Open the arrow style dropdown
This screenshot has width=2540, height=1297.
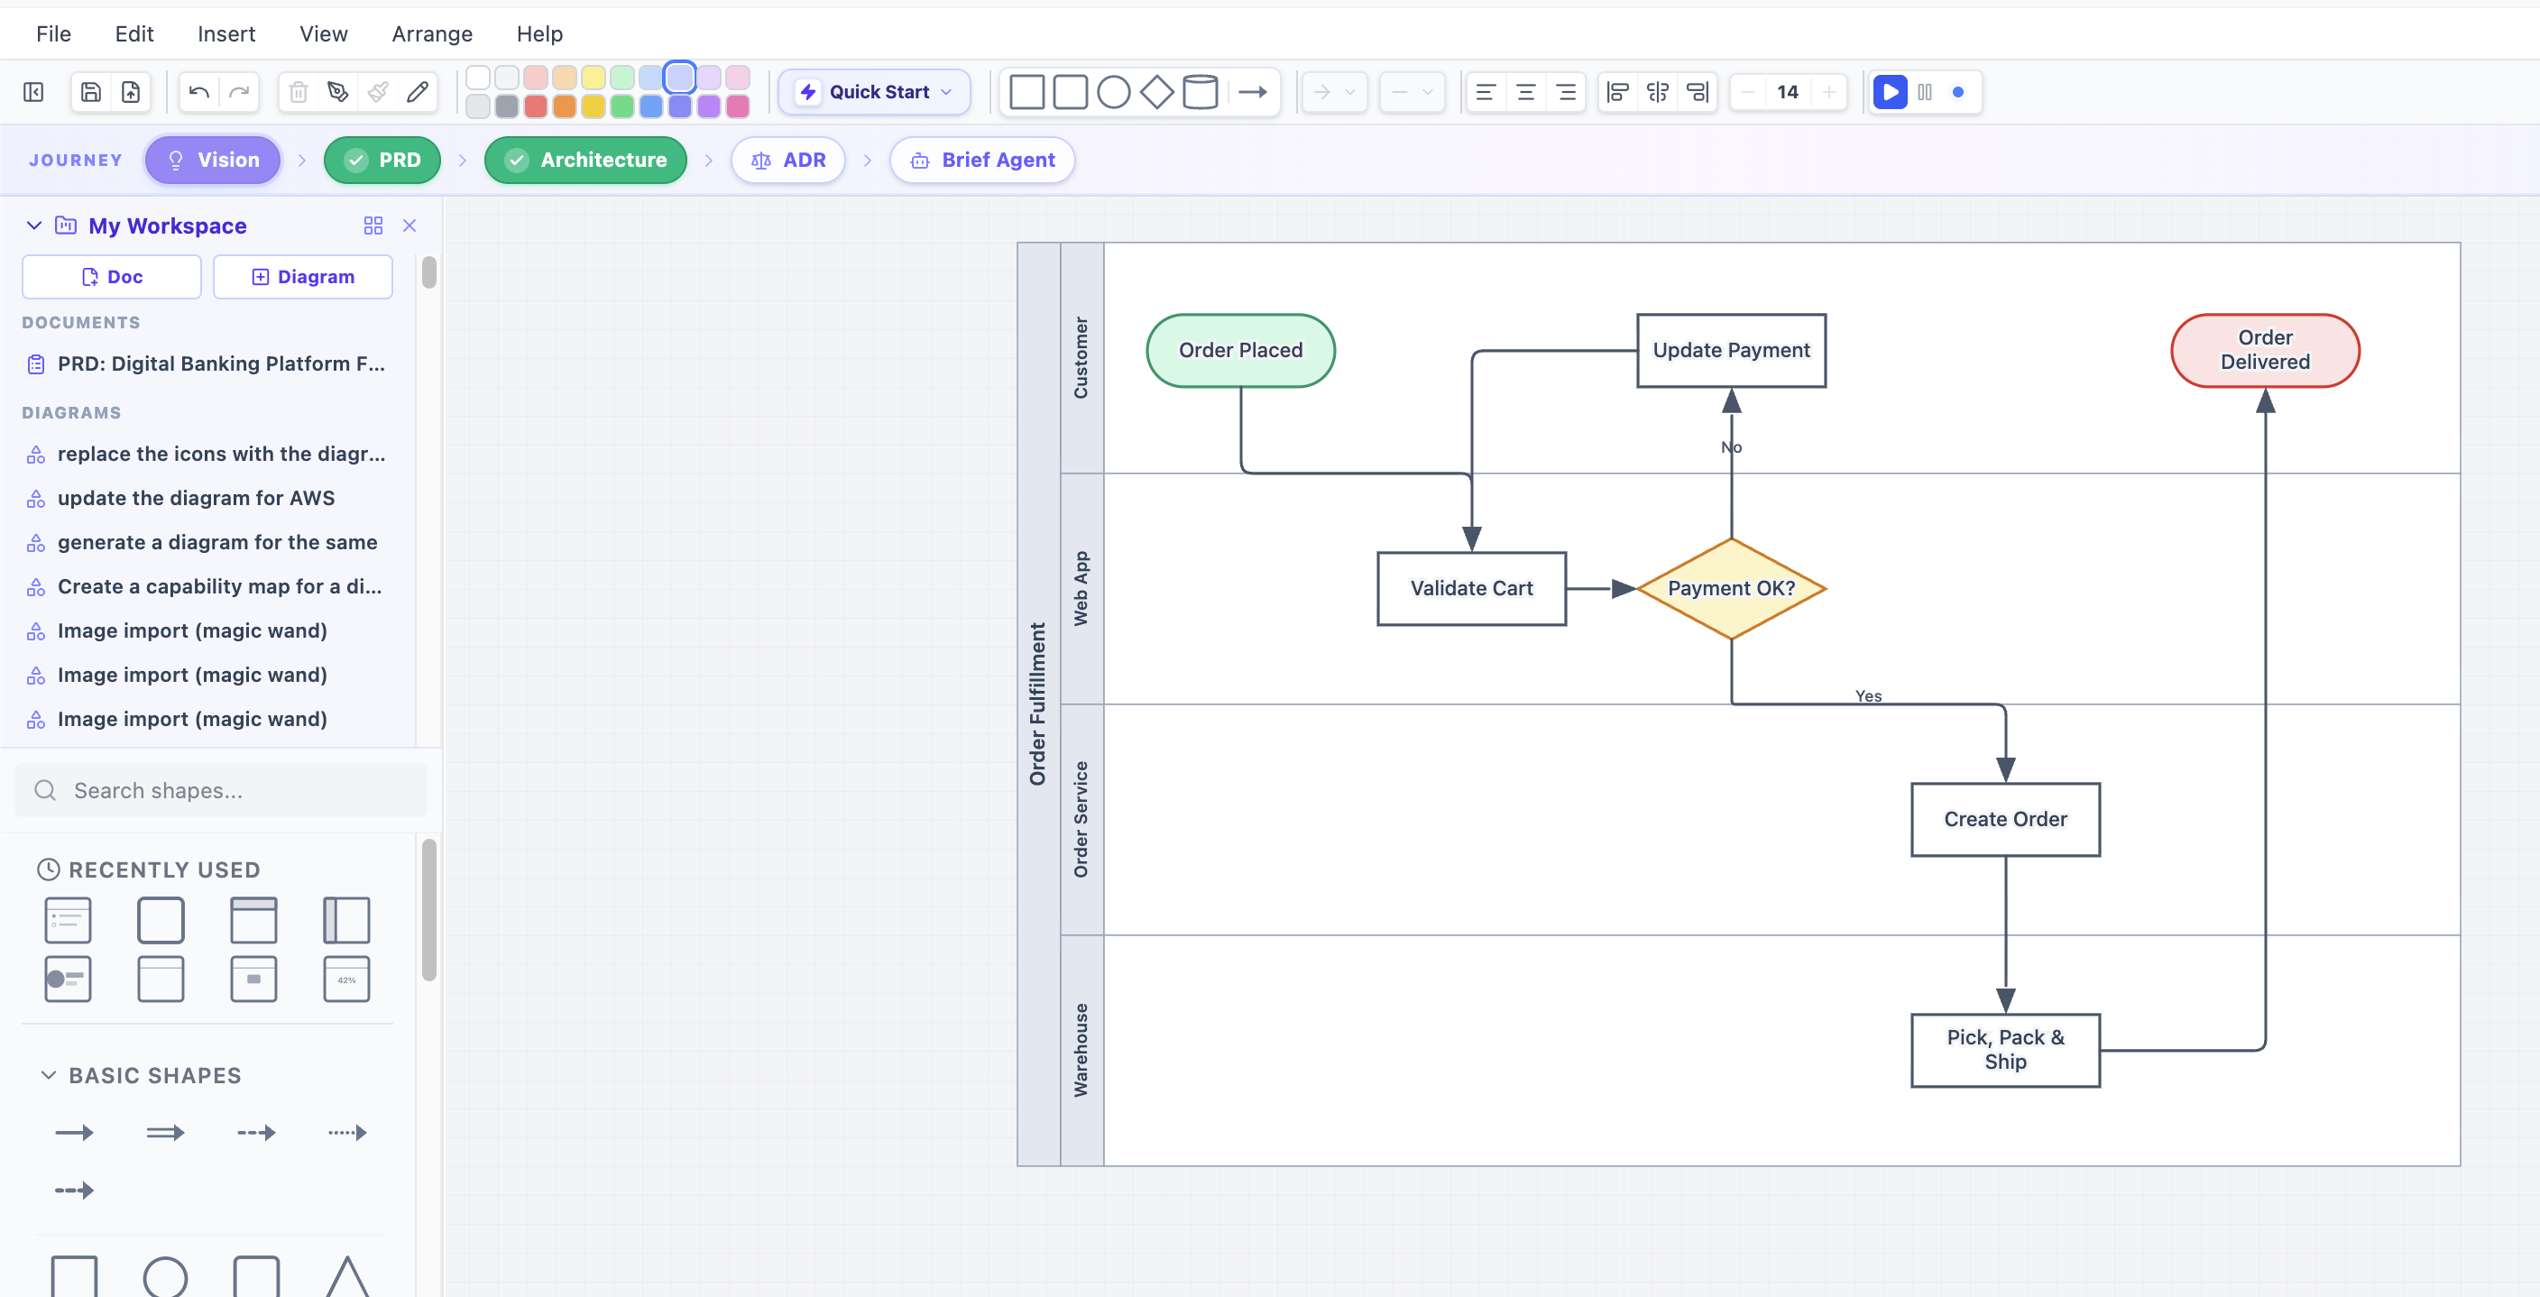(1334, 92)
